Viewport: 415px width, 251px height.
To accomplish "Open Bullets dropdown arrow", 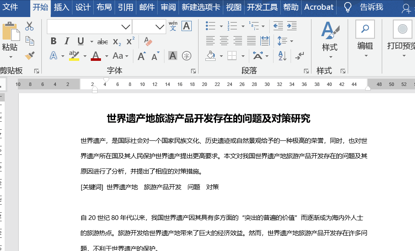I will tap(221, 26).
